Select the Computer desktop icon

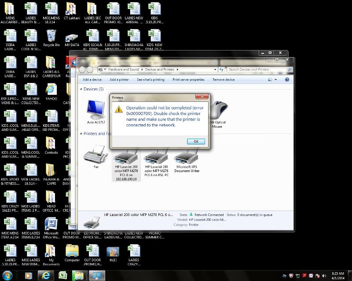(72, 253)
